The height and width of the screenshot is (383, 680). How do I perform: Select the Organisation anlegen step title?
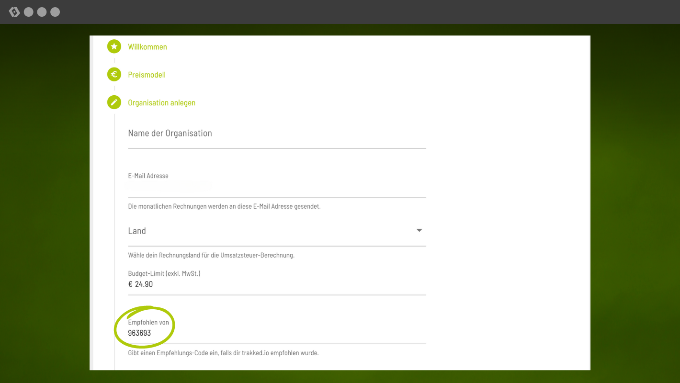[x=161, y=102]
